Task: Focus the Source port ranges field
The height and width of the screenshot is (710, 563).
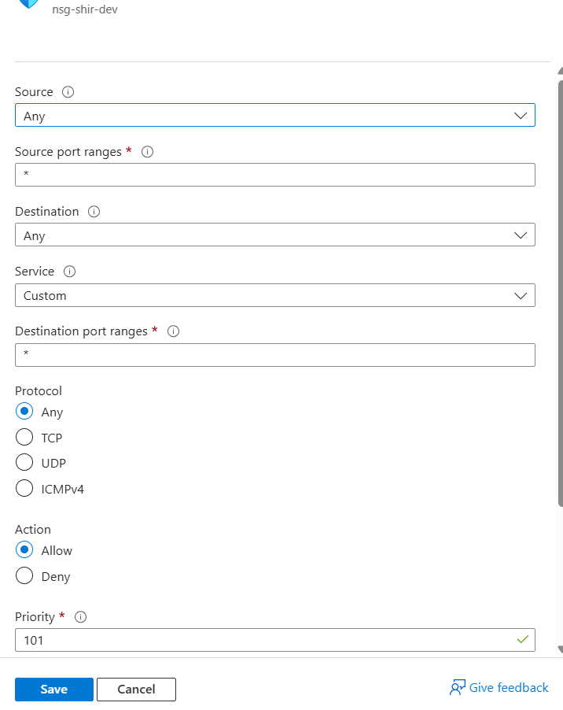Action: click(275, 175)
